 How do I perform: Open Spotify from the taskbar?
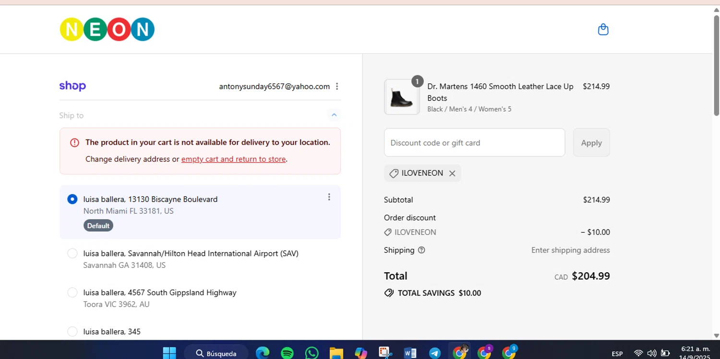(287, 353)
